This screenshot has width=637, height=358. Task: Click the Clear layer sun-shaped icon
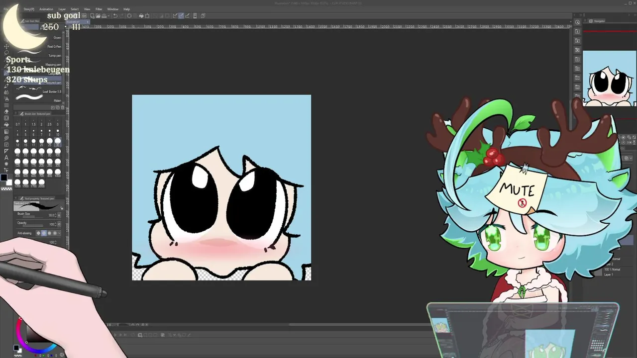click(129, 15)
